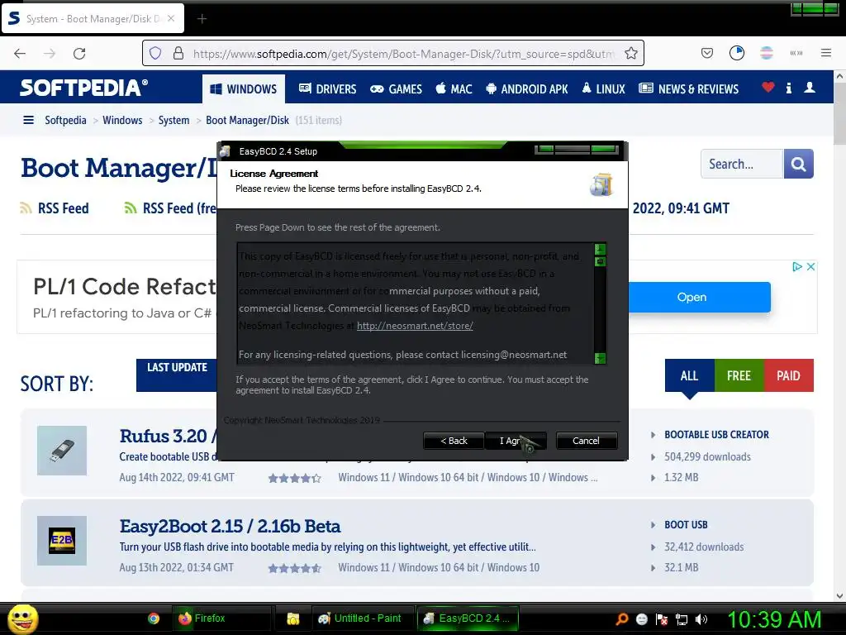Open the folder icon in the taskbar
Viewport: 846px width, 635px height.
pyautogui.click(x=293, y=618)
